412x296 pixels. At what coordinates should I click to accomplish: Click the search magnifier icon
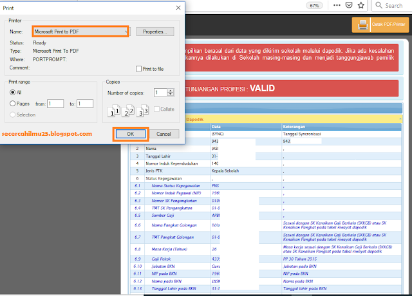[379, 5]
